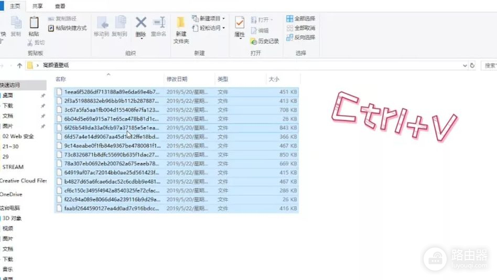This screenshot has height=280, width=497.
Task: Click 剪切 scissors icon
Action: tap(30, 42)
